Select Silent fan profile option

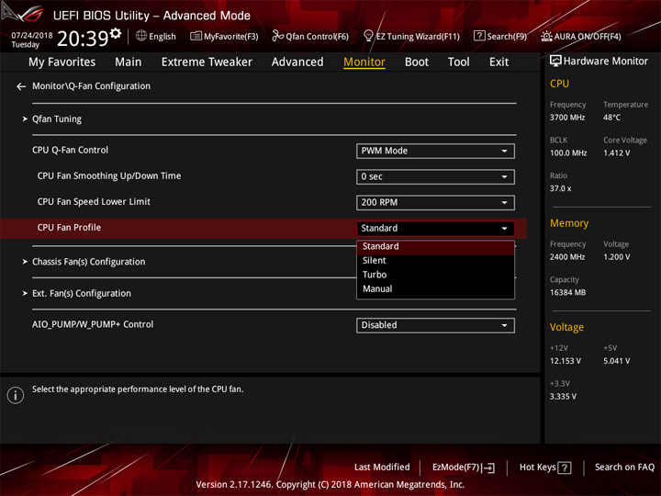pos(435,261)
